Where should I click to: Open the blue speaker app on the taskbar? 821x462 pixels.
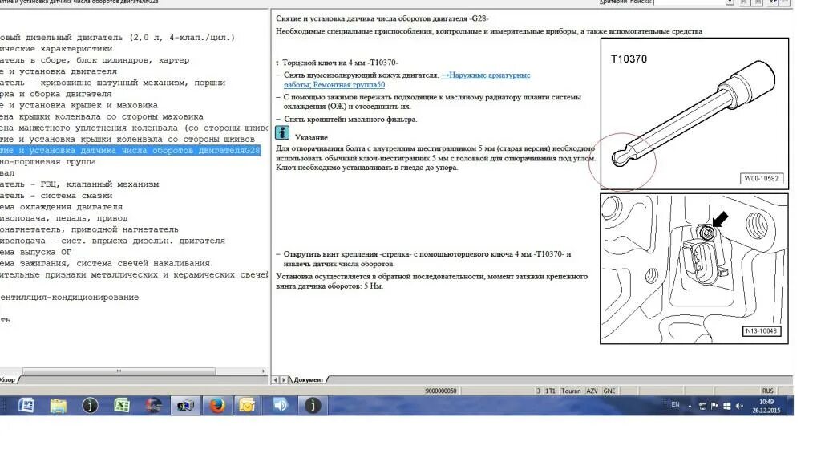click(281, 405)
